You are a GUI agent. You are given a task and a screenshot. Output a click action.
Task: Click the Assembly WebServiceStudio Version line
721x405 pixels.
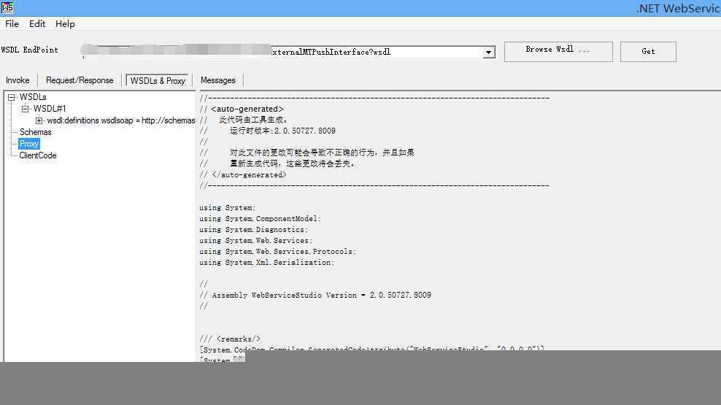[315, 295]
